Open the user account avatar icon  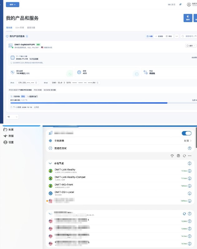pos(189,5)
